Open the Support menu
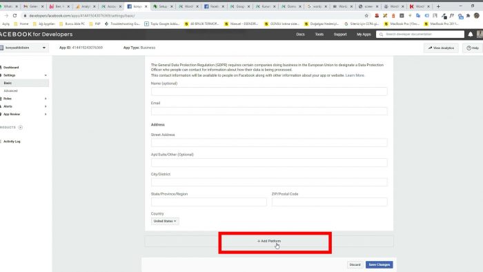The width and height of the screenshot is (483, 272). pyautogui.click(x=340, y=35)
